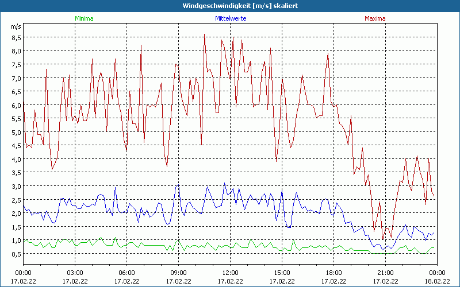Click the 0,5 y-axis value
The height and width of the screenshot is (287, 460).
pyautogui.click(x=16, y=254)
